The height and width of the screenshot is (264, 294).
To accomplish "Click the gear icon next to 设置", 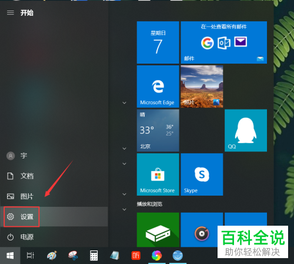I will pyautogui.click(x=11, y=217).
